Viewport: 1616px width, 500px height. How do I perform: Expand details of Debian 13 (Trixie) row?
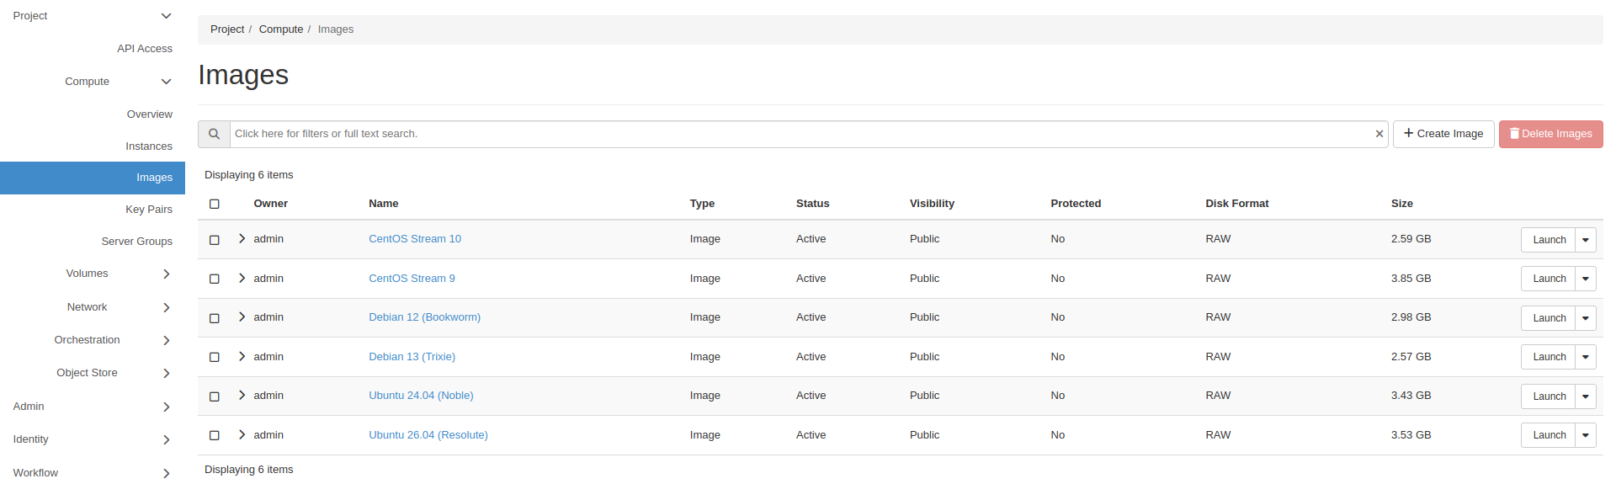tap(242, 356)
